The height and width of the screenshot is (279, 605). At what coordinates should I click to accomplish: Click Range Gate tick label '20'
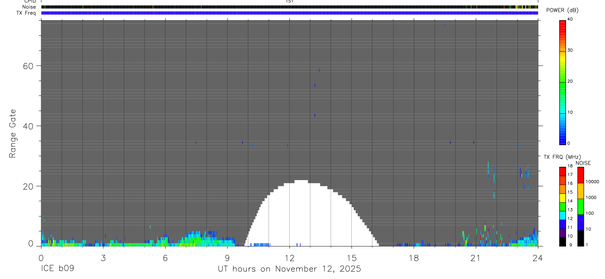[28, 186]
